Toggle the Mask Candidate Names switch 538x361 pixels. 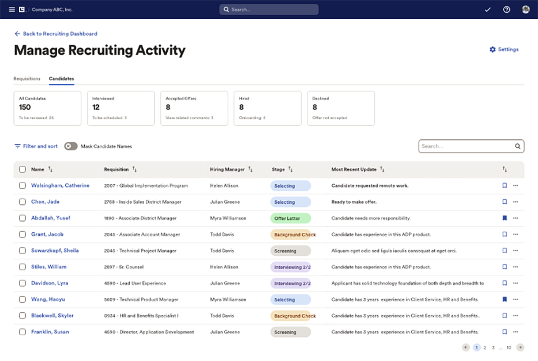[x=71, y=146]
